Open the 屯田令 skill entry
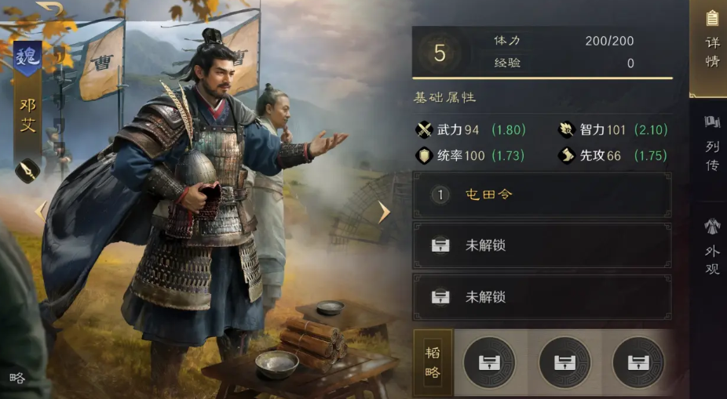The width and height of the screenshot is (727, 399). tap(542, 195)
